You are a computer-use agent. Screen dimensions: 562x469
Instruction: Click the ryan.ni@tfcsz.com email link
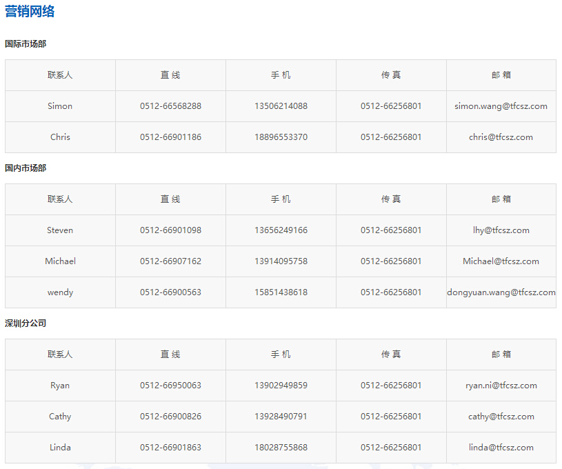[501, 386]
